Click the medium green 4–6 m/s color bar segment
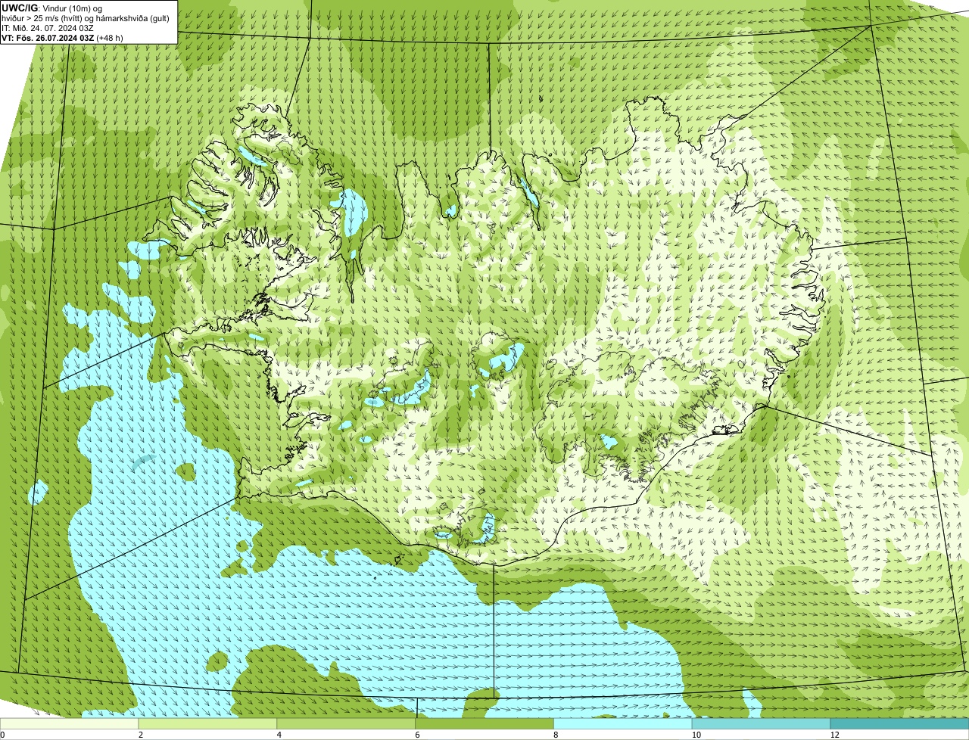Screen dimensions: 969x740 pos(347,723)
